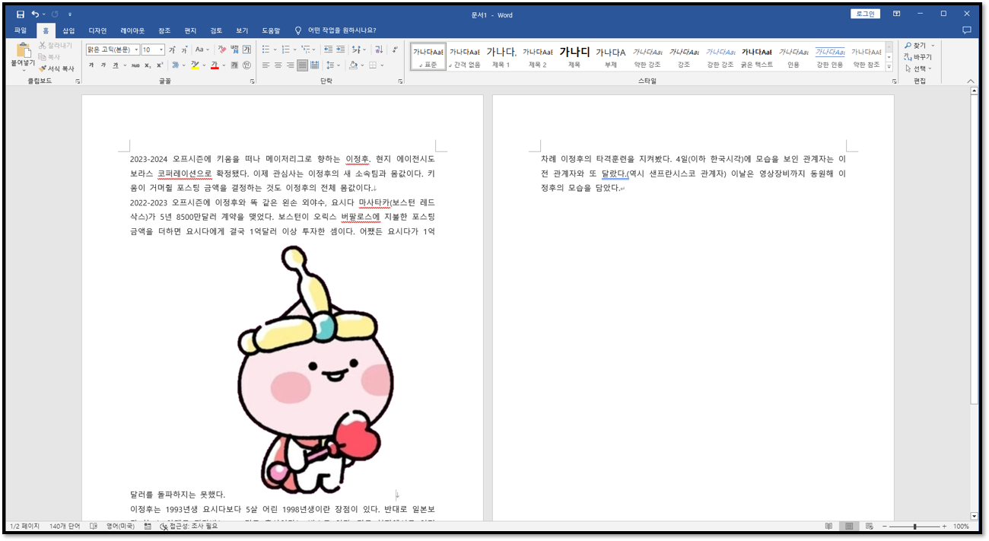
Task: Click the Replace (바꾸기) command
Action: point(918,57)
